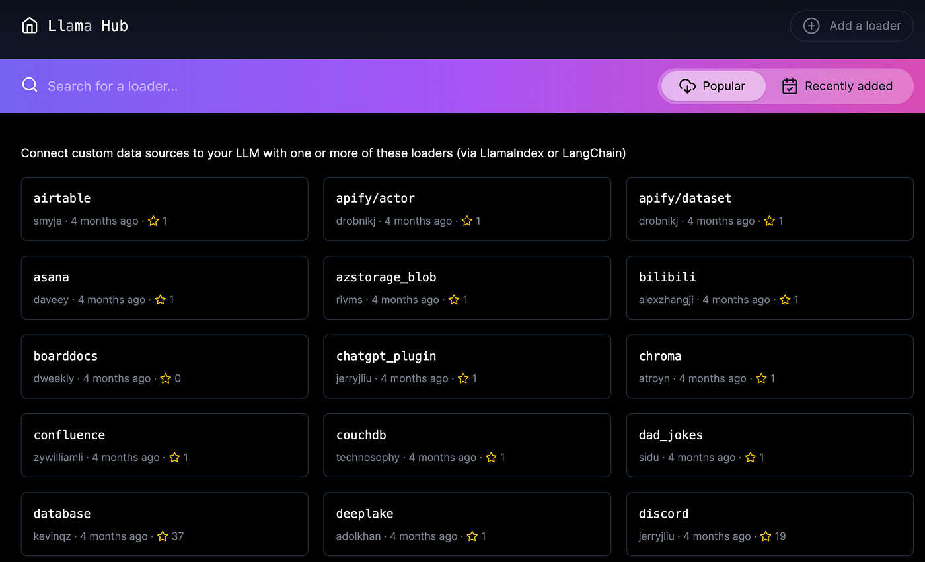Click the star icon on boarddocs card
The width and height of the screenshot is (925, 562).
[166, 378]
